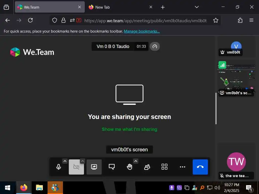The image size is (259, 194).
Task: Hang up the call with blue button
Action: point(200,167)
